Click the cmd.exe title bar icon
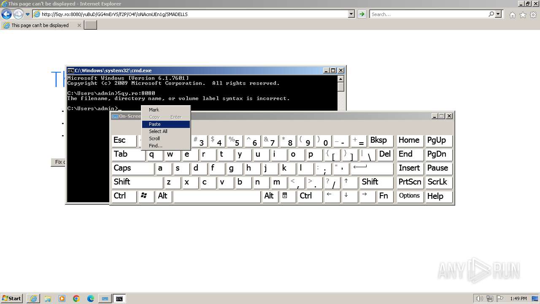Screen dimensions: 540x304 (71, 71)
